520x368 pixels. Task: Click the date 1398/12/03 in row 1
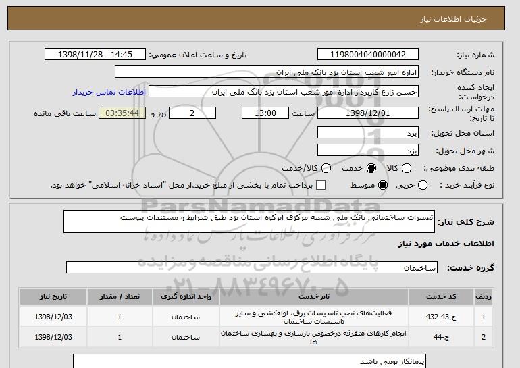pos(53,317)
